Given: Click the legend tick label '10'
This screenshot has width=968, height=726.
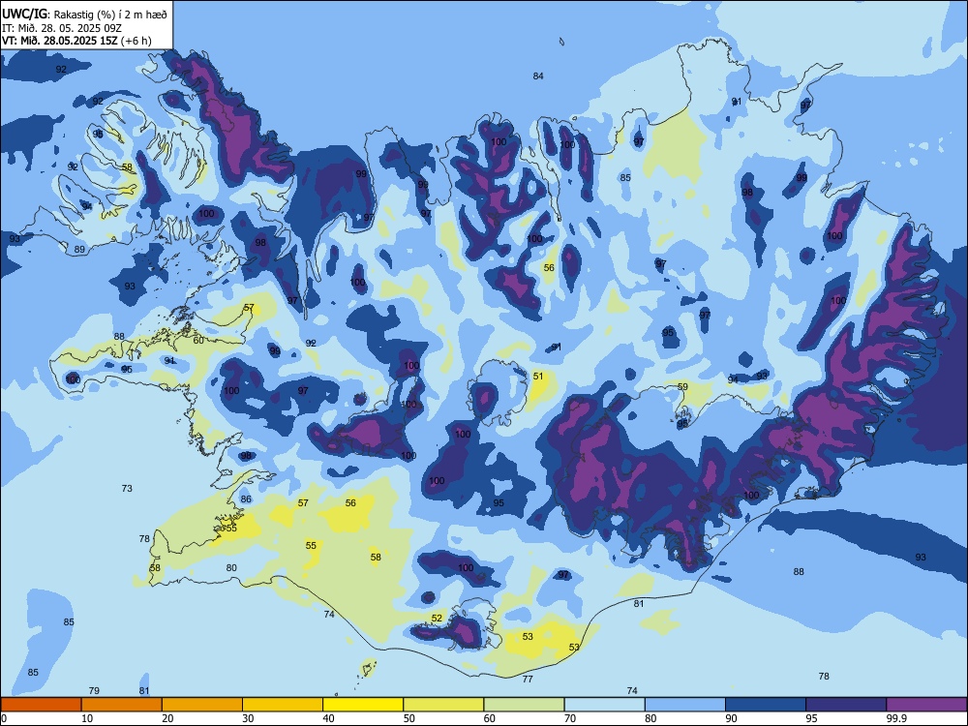Looking at the screenshot, I should (87, 718).
